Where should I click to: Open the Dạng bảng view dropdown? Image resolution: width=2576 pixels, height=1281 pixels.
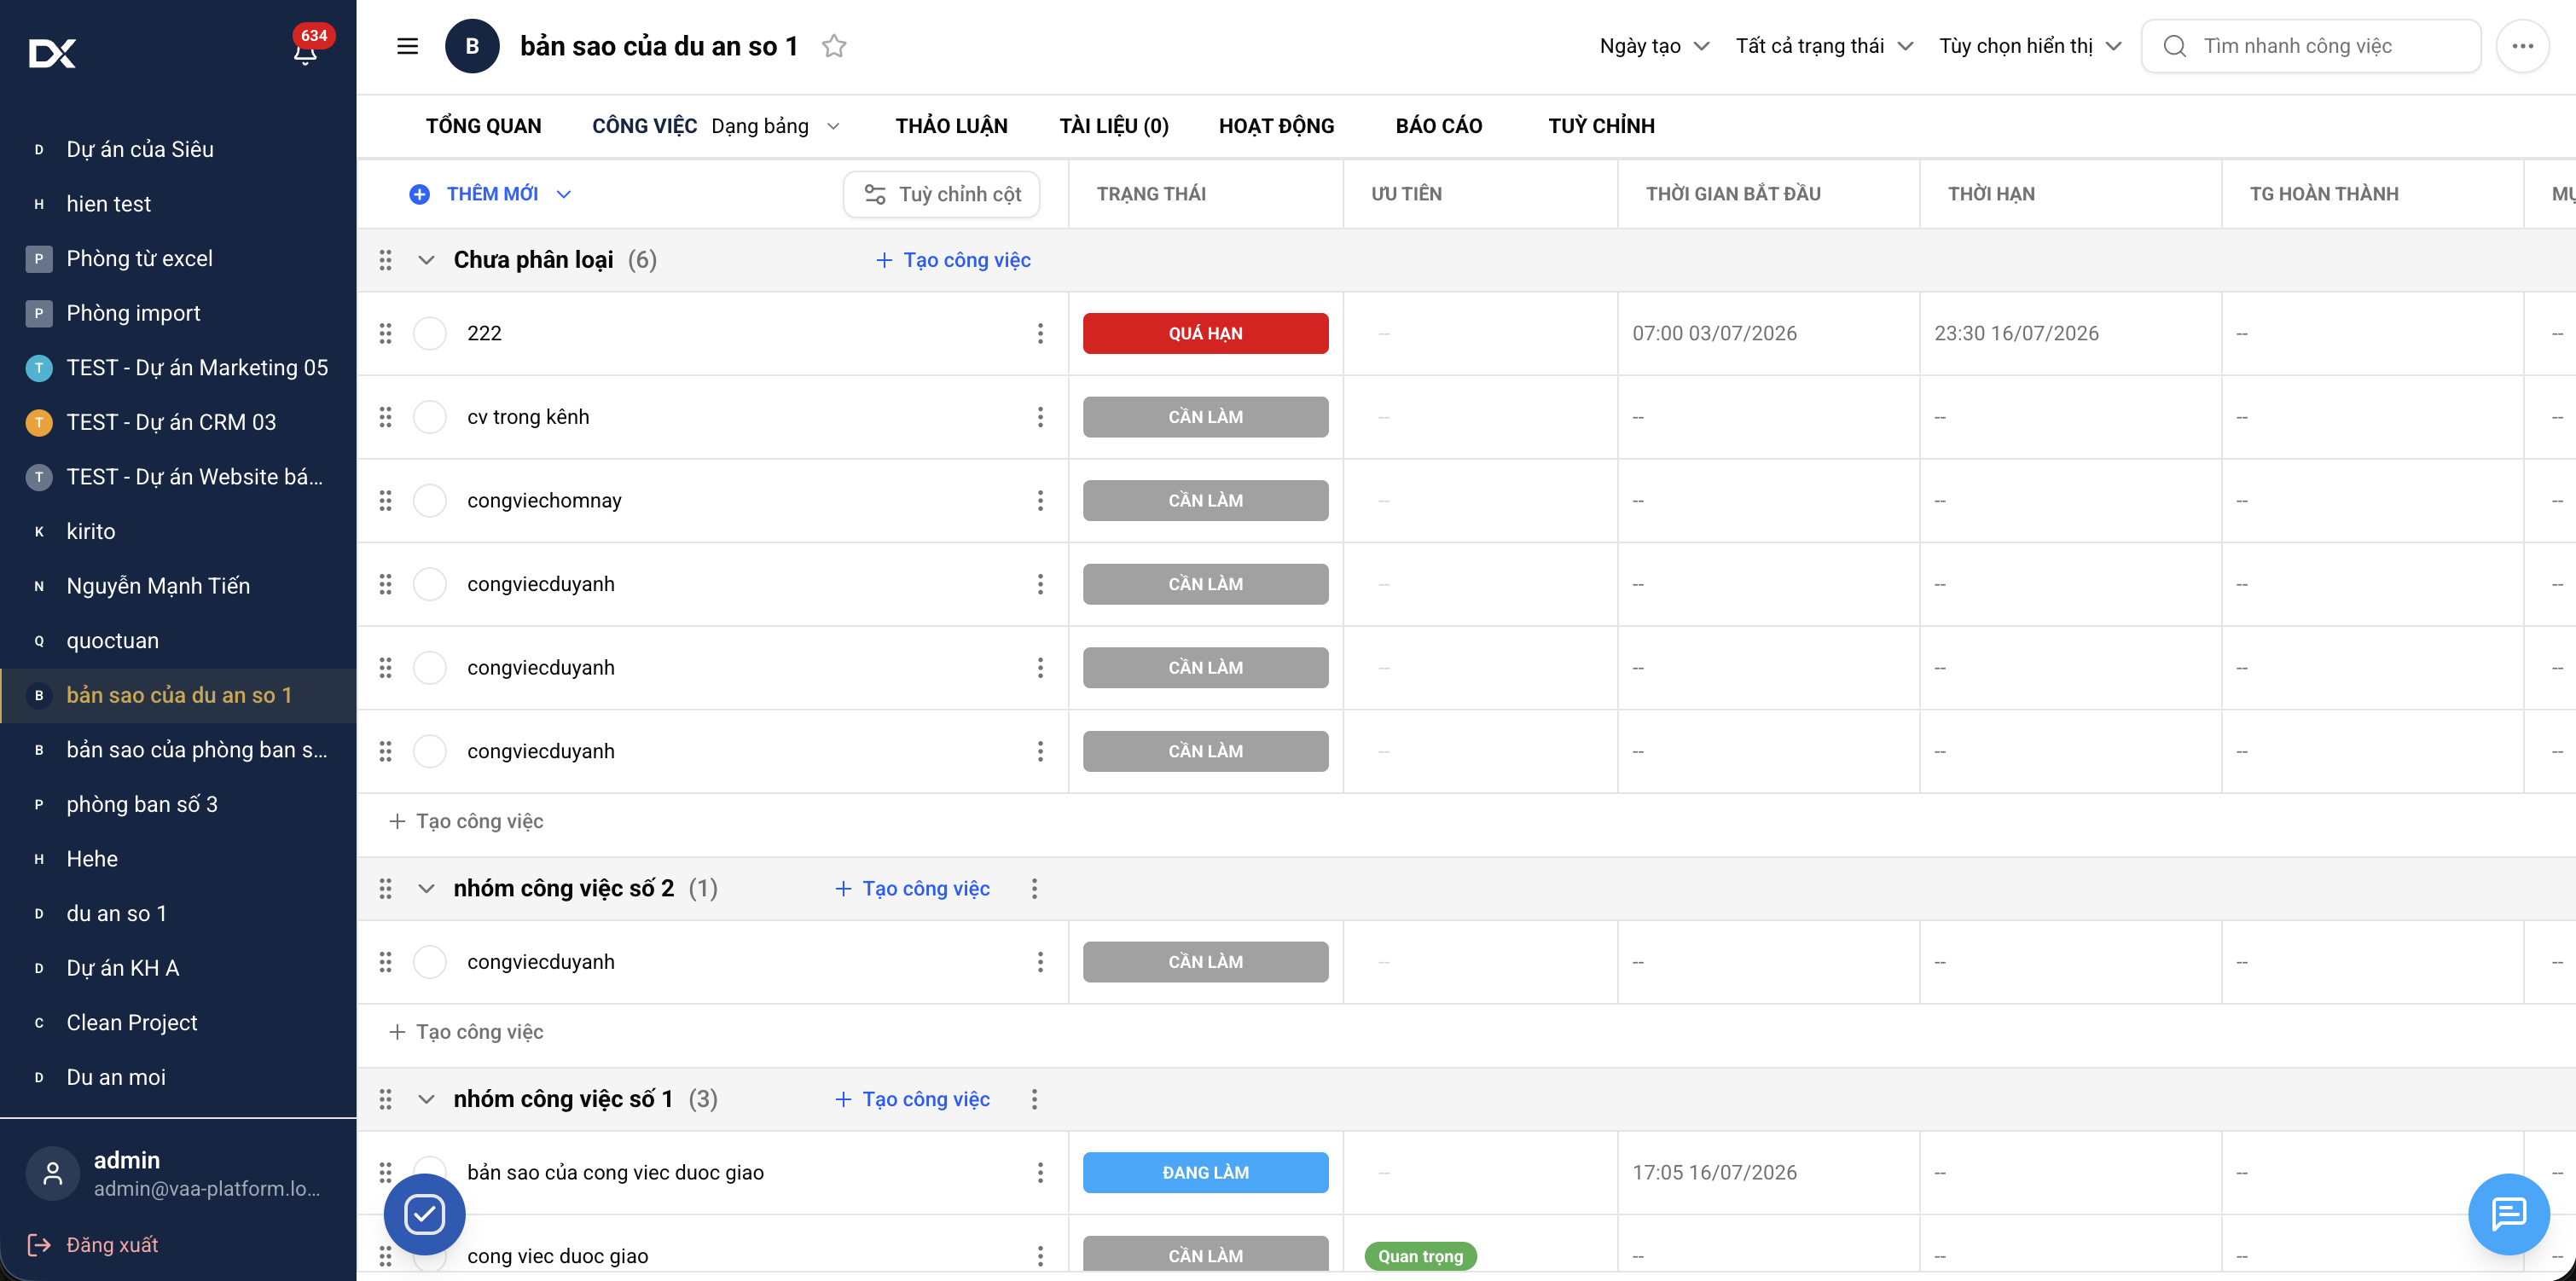775,126
